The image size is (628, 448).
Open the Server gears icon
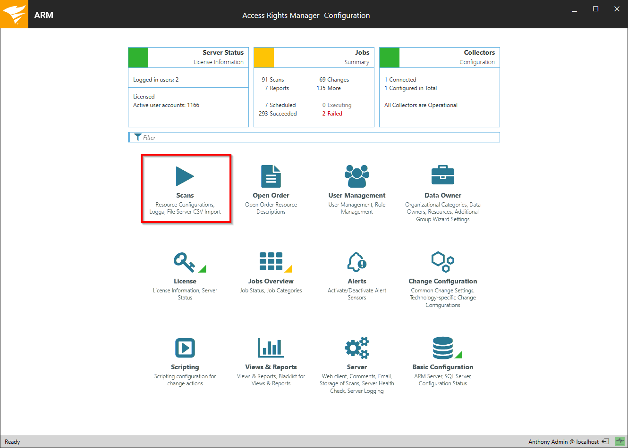click(x=357, y=348)
